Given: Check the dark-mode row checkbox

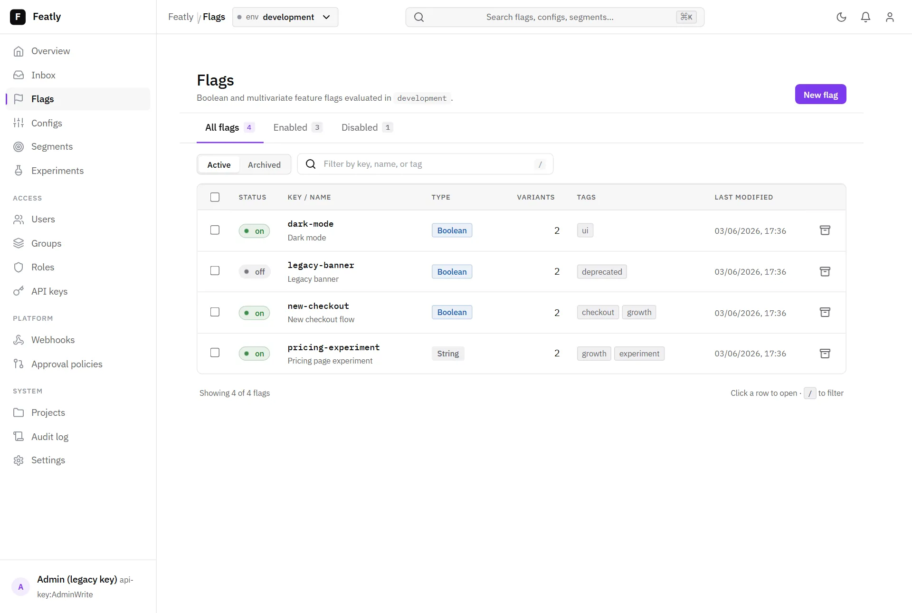Looking at the screenshot, I should [x=215, y=230].
